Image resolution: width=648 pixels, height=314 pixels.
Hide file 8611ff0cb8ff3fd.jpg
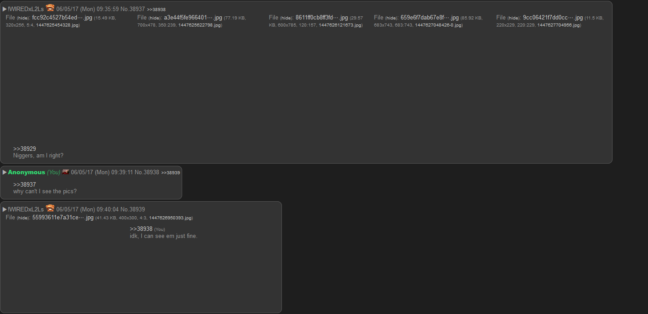[286, 18]
